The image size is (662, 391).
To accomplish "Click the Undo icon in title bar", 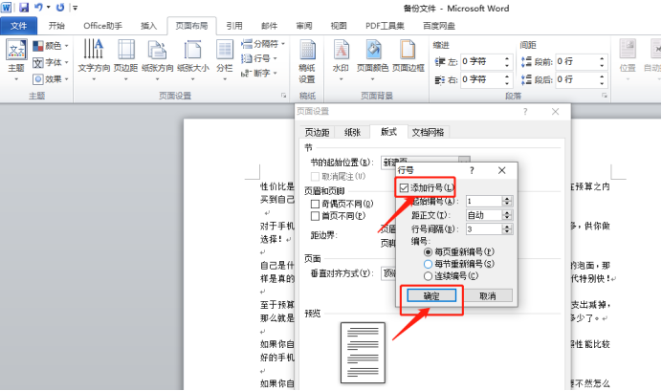I will pos(38,8).
